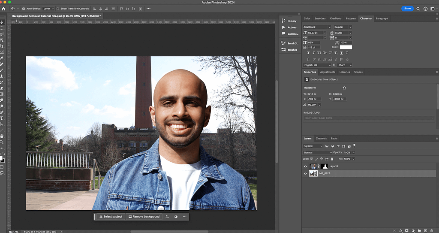The height and width of the screenshot is (233, 439).
Task: Hide the IMG_0917 layer
Action: (305, 173)
